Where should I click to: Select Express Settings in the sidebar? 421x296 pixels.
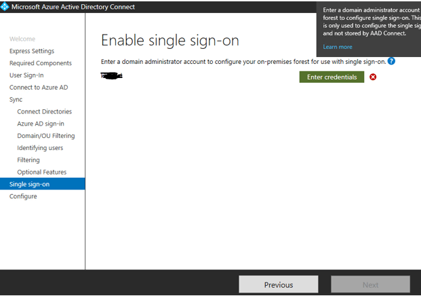point(32,51)
